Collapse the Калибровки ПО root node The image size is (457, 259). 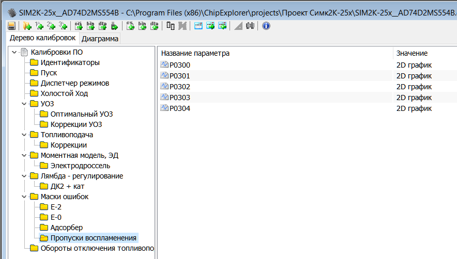pos(14,52)
